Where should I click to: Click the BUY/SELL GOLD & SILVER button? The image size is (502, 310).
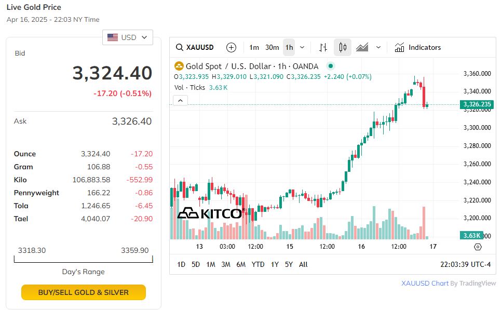84,292
